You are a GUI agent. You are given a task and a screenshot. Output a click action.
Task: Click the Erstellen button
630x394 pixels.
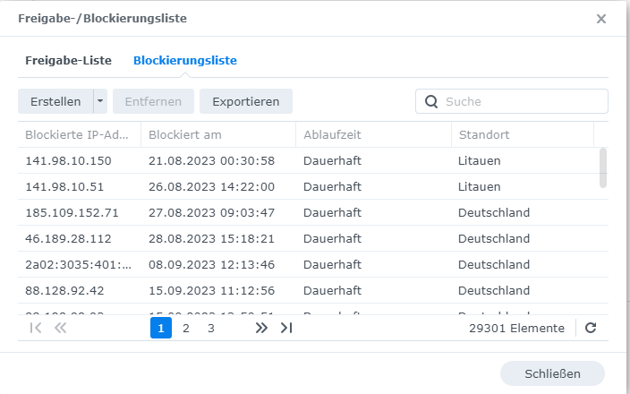click(x=55, y=101)
